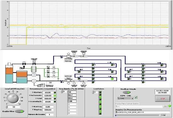Screen dimensions: 173x118
Task: Toggle the Realizar Ensaio switch
Action: (127, 92)
